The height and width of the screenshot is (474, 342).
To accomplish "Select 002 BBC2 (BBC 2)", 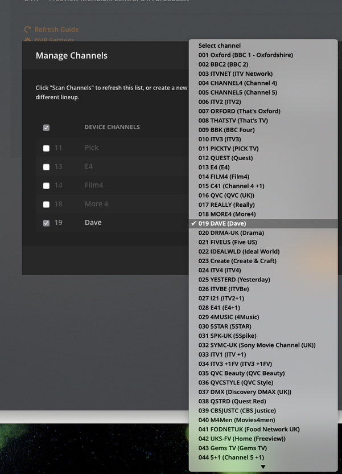I will pyautogui.click(x=263, y=64).
